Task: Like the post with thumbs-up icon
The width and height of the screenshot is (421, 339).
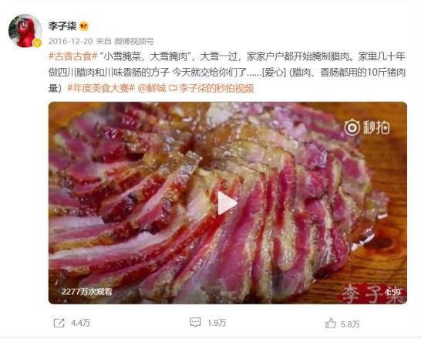Action: pos(331,323)
